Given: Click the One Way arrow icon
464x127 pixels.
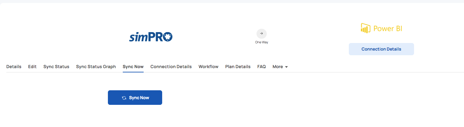Looking at the screenshot, I should point(261,33).
